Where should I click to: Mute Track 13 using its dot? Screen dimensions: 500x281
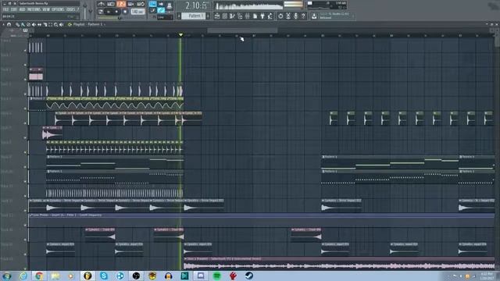pyautogui.click(x=25, y=225)
